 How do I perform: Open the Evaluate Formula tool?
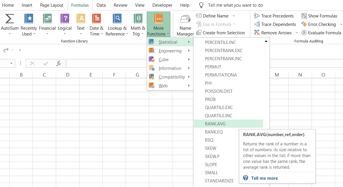click(x=321, y=33)
